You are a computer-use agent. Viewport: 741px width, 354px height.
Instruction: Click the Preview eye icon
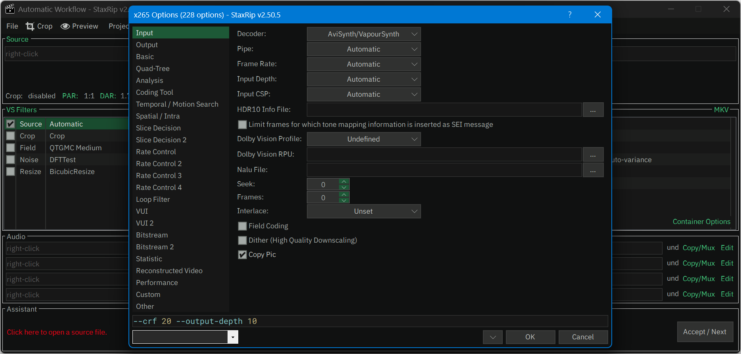pyautogui.click(x=65, y=26)
